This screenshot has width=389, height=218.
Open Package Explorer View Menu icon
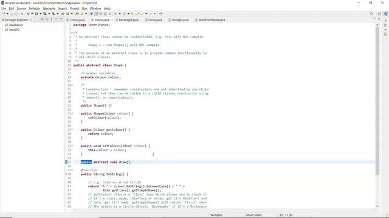(x=51, y=19)
